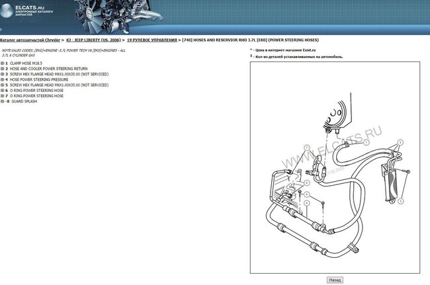
Task: Click the engine image in header banner
Action: point(124,15)
